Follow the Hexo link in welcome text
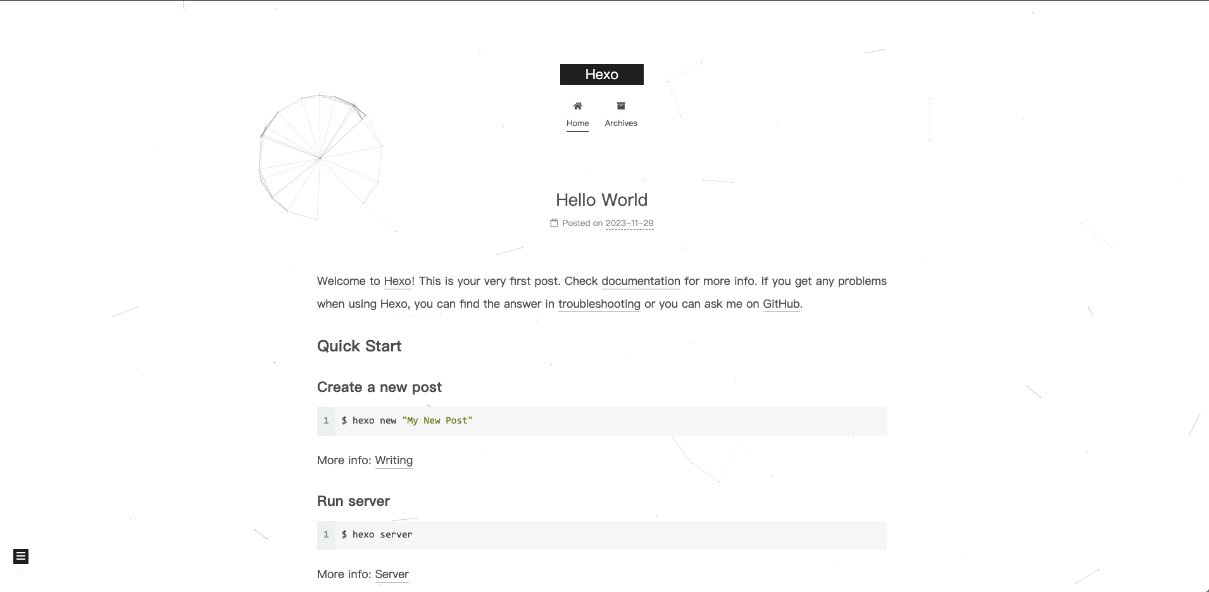The width and height of the screenshot is (1209, 592). [398, 281]
